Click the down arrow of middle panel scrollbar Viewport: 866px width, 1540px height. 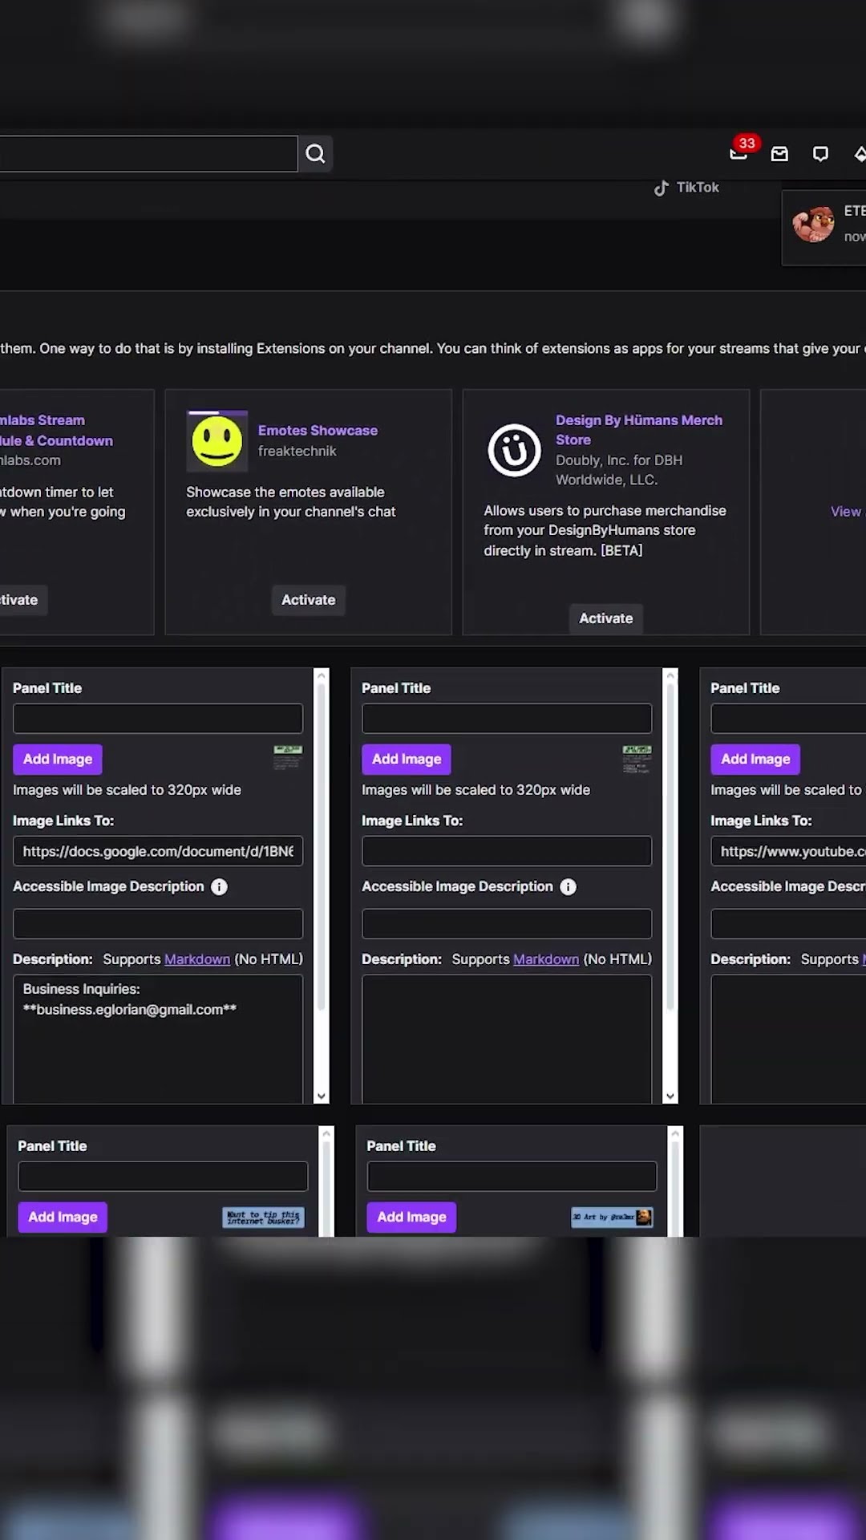pos(670,1096)
